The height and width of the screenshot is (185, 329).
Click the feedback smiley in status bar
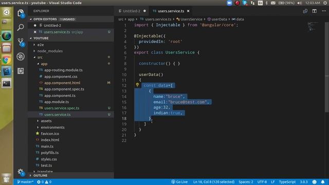pos(314,182)
